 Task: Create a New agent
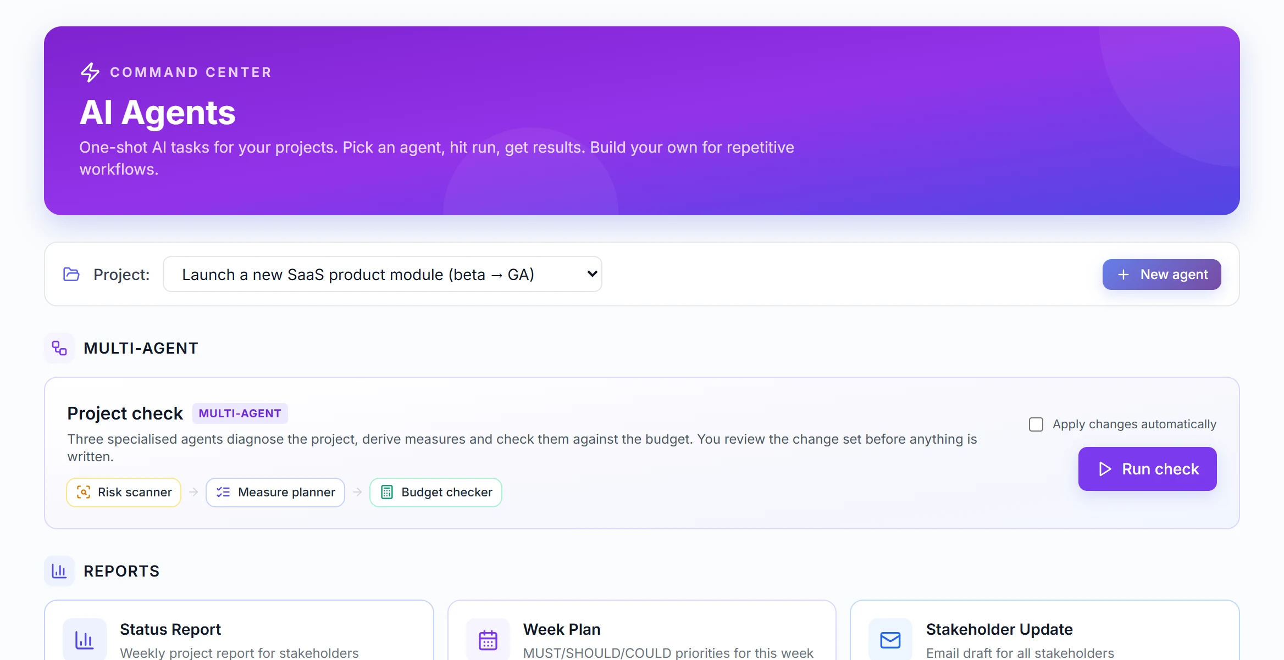(1162, 275)
